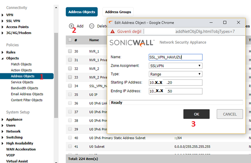
Task: Check the box for row 32 NVR_2
Action: pyautogui.click(x=70, y=68)
